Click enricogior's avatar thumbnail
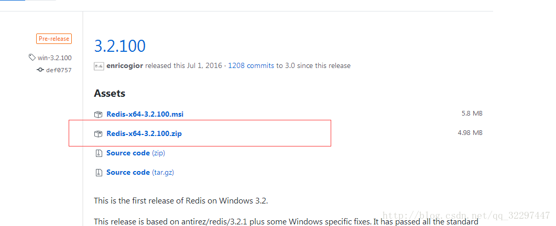Image resolution: width=556 pixels, height=226 pixels. pyautogui.click(x=99, y=66)
